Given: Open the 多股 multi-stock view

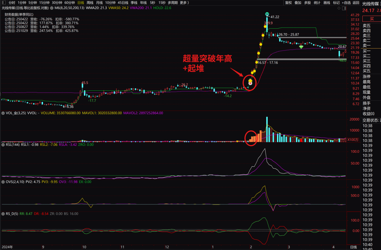Looking at the screenshot, I should [307, 3].
